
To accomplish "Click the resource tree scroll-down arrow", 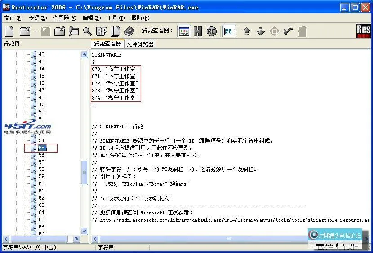I will click(84, 231).
